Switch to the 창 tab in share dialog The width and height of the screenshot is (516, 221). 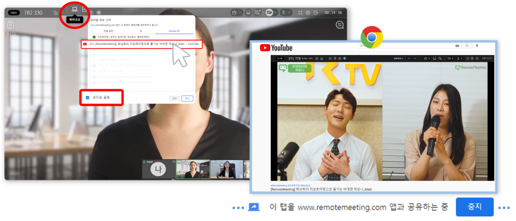tap(141, 31)
